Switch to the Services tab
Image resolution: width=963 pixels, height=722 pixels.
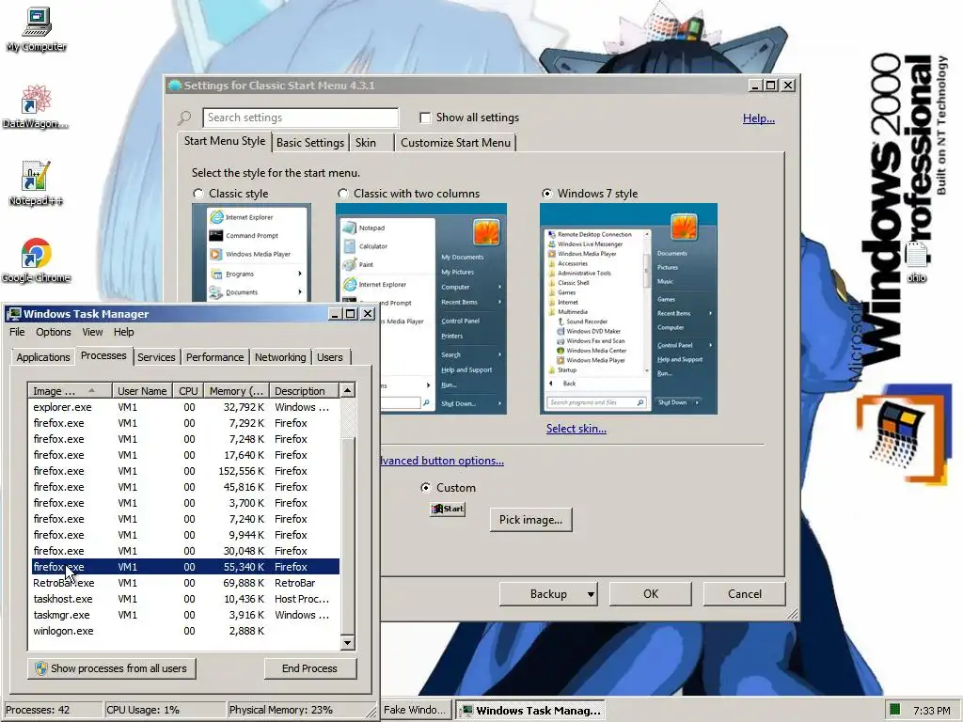pyautogui.click(x=156, y=357)
